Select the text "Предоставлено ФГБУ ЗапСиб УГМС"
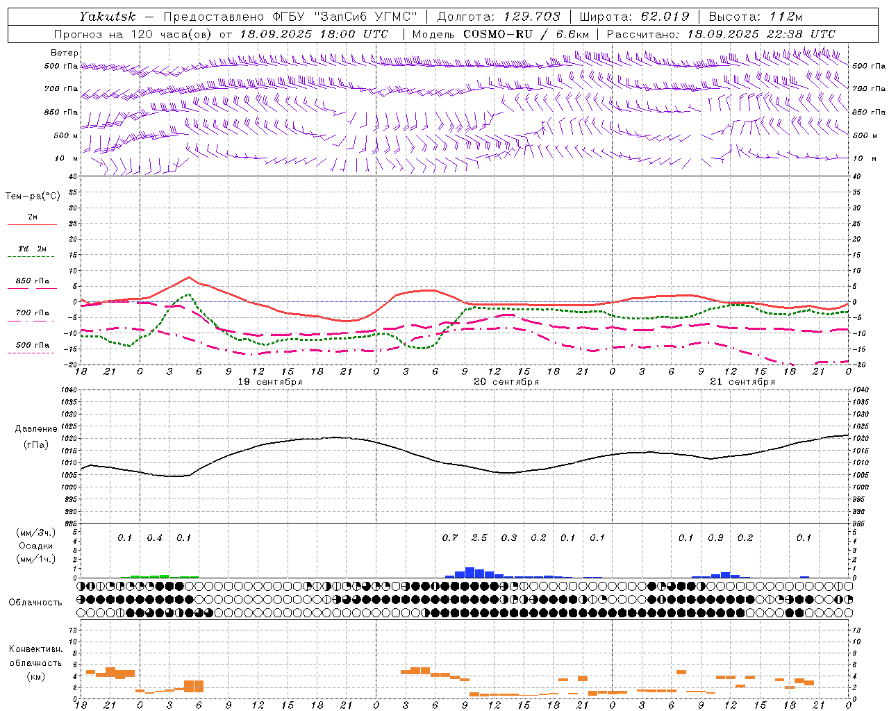889x711 pixels. 290,17
